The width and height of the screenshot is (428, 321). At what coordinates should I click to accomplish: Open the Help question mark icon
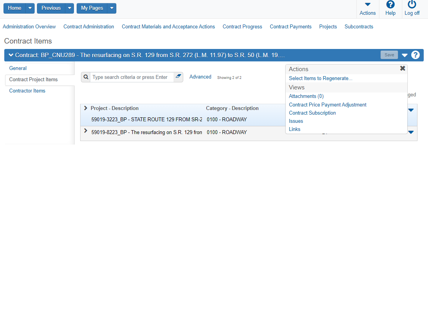tap(390, 5)
